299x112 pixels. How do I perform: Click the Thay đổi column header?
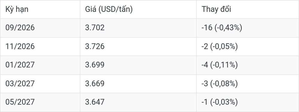[x=216, y=9]
